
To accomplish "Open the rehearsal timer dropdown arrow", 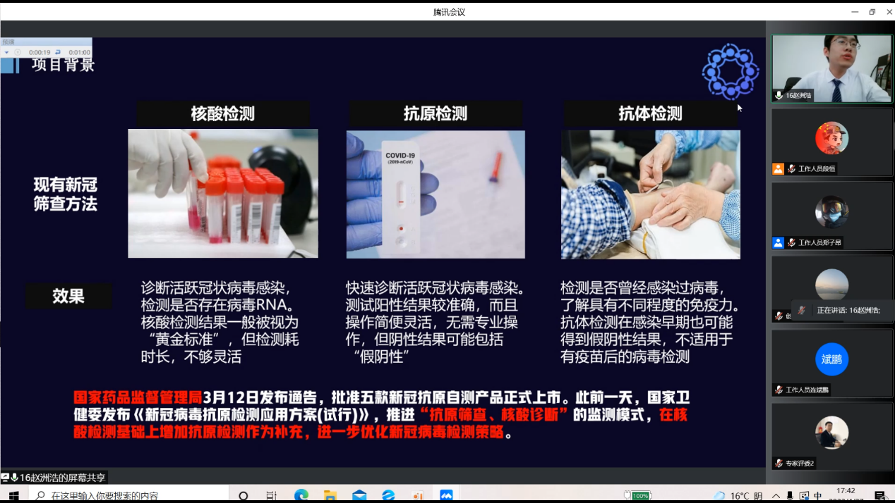I will point(6,53).
